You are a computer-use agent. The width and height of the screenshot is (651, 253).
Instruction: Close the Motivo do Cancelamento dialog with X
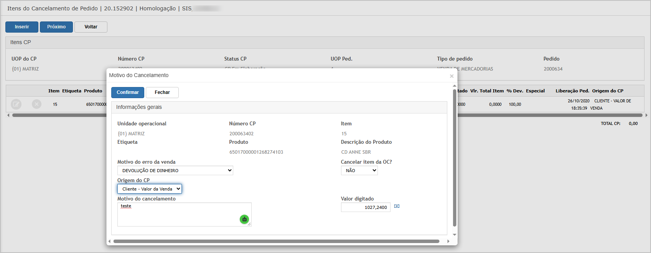[x=452, y=76]
